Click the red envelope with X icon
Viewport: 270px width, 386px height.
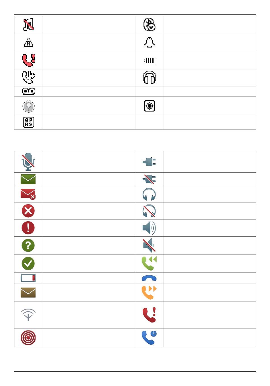[x=28, y=194]
